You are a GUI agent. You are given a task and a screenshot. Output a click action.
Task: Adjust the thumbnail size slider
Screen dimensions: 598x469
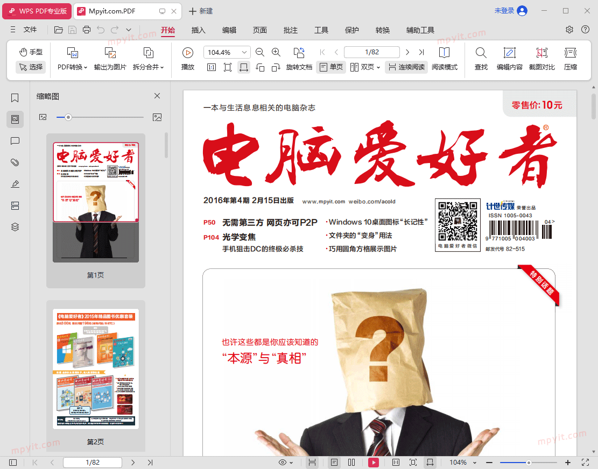(x=68, y=117)
